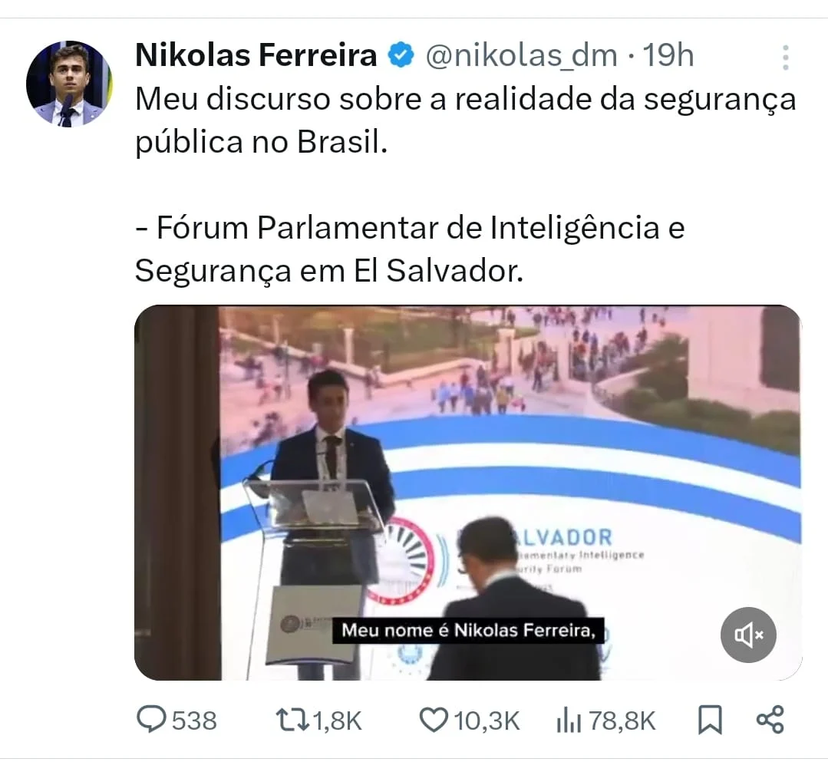Click the share icon
The height and width of the screenshot is (762, 828).
770,720
